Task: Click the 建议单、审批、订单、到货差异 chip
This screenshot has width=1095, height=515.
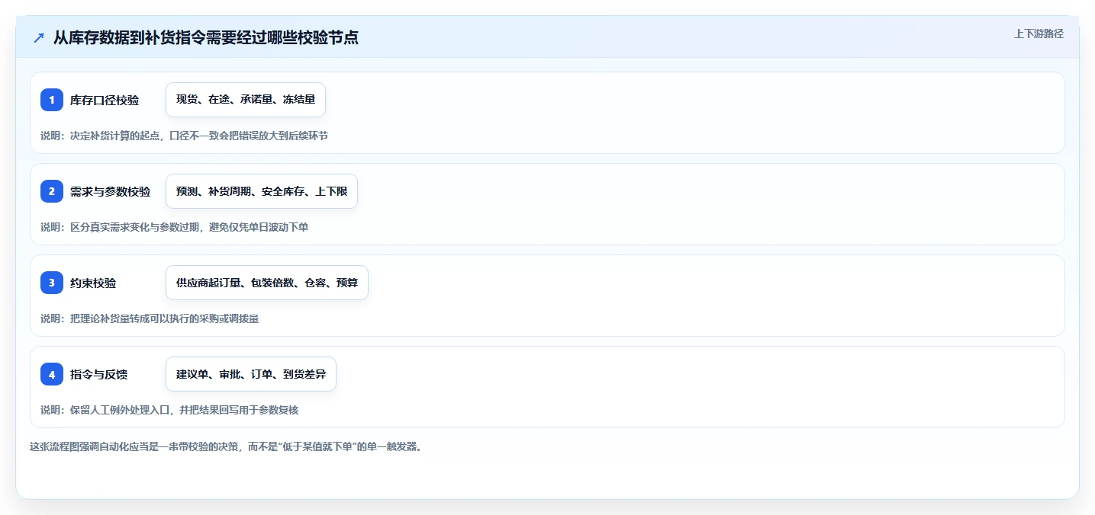Action: [251, 374]
